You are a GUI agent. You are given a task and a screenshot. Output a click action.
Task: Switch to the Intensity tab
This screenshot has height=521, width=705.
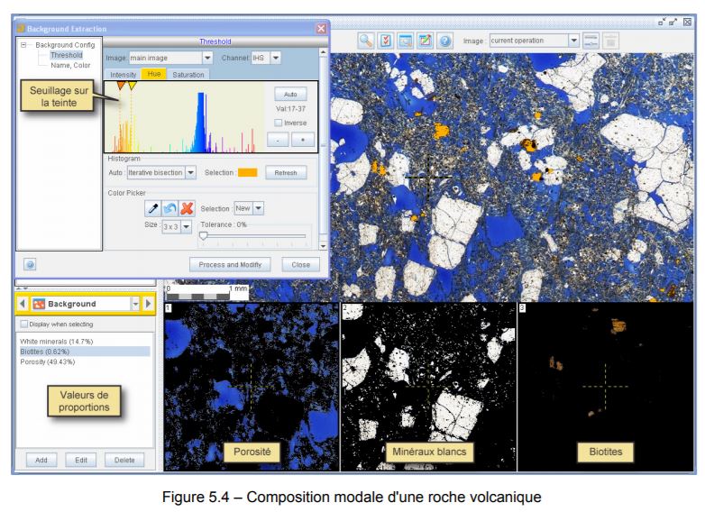(123, 75)
